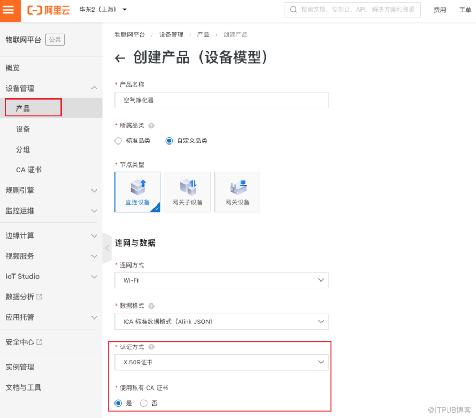Click the 产品名称 input field
Viewport: 476px width, 418px height.
pyautogui.click(x=221, y=100)
